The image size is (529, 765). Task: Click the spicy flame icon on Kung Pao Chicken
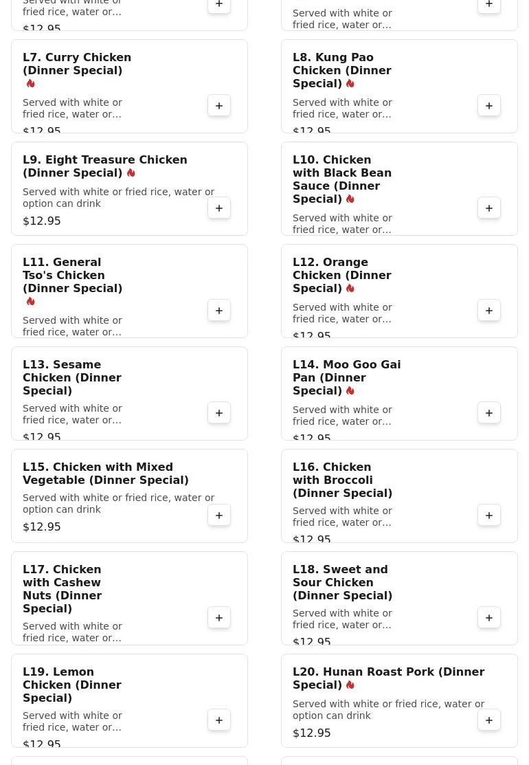click(350, 84)
